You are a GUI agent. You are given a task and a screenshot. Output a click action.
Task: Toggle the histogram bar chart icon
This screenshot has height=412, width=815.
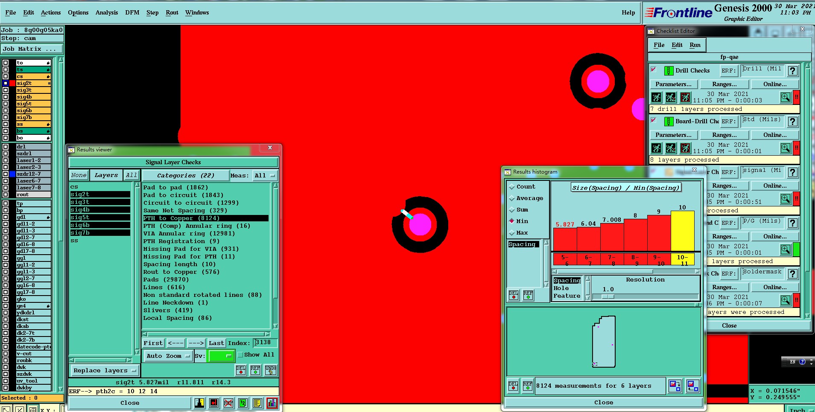click(x=272, y=403)
